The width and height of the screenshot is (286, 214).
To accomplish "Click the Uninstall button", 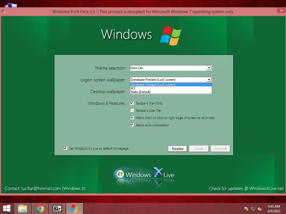I will [221, 149].
